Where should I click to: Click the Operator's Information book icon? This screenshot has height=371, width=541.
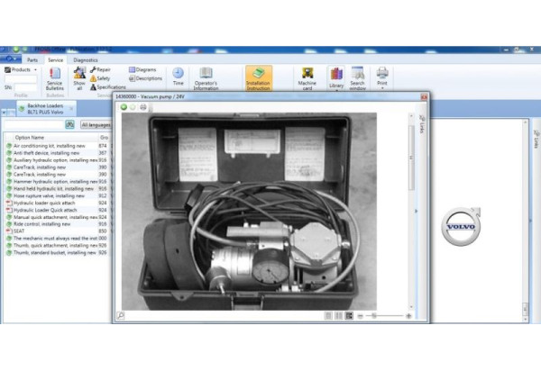point(206,77)
